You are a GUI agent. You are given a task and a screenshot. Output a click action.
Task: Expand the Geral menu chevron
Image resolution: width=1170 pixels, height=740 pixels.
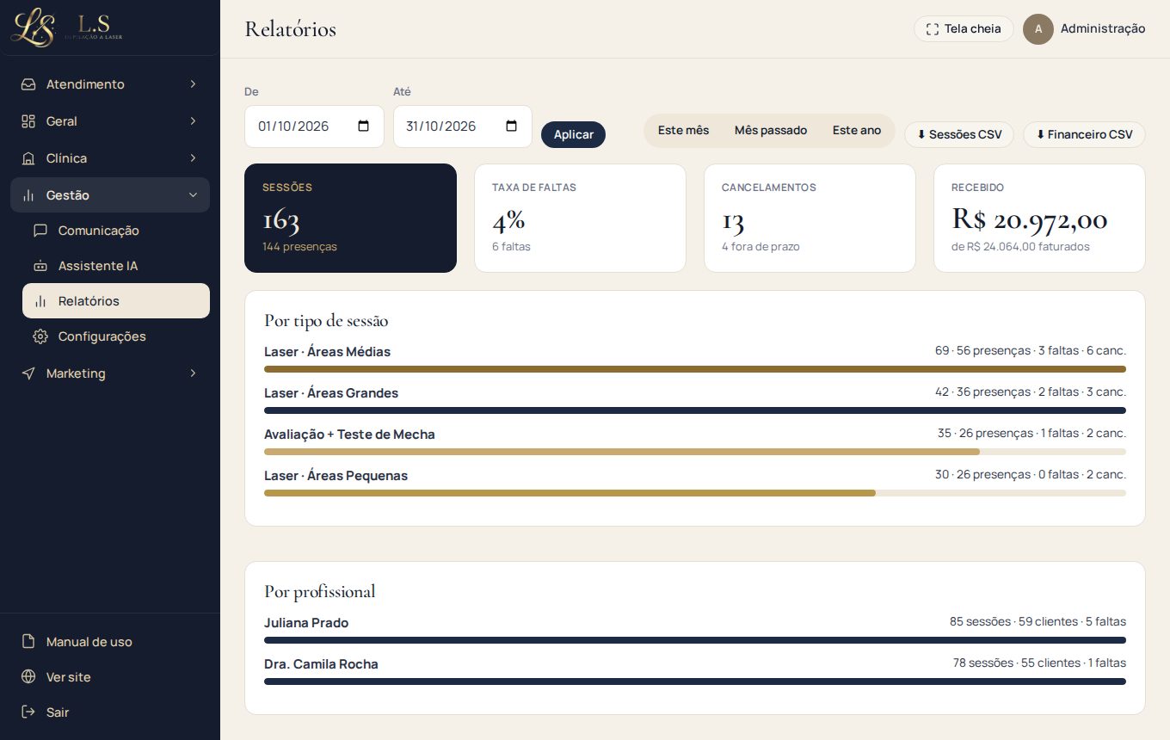(193, 121)
